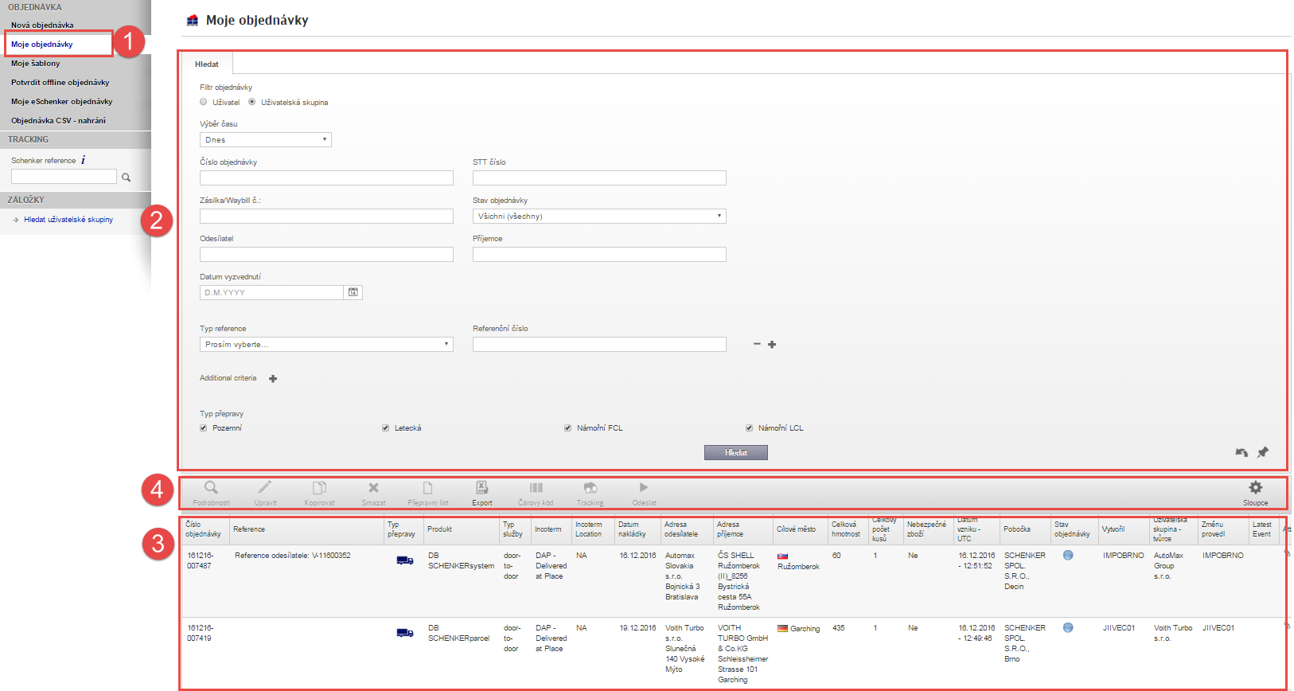Add another reference row with plus icon
The height and width of the screenshot is (691, 1294).
[x=772, y=345]
